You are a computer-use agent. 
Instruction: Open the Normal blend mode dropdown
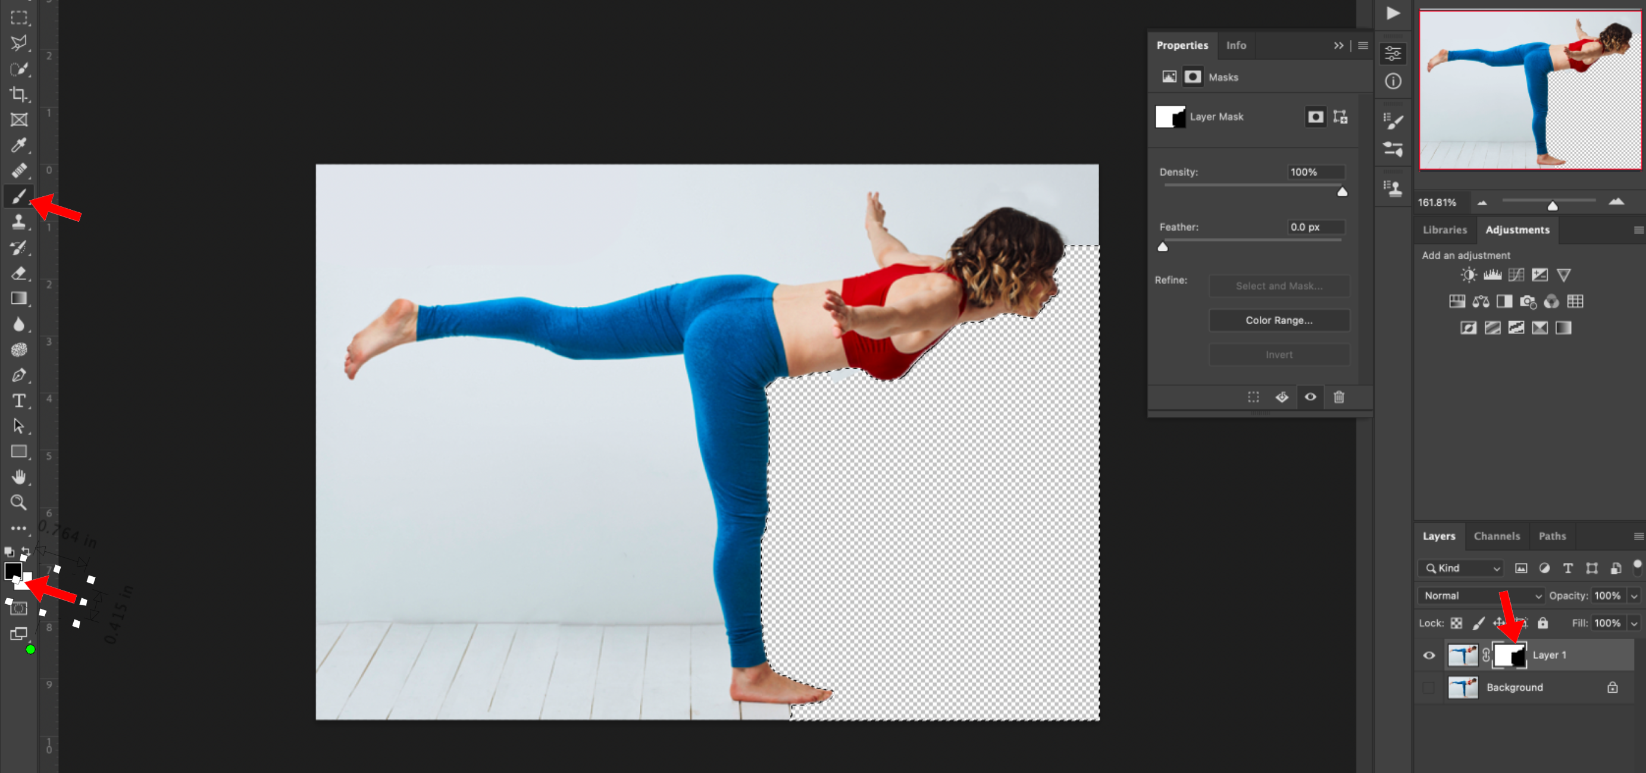(1481, 596)
